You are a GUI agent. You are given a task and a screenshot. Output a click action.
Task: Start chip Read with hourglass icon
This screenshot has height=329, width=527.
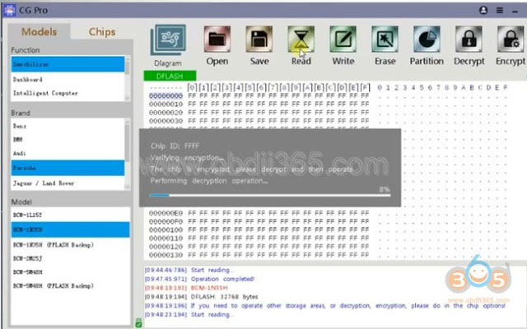click(301, 39)
